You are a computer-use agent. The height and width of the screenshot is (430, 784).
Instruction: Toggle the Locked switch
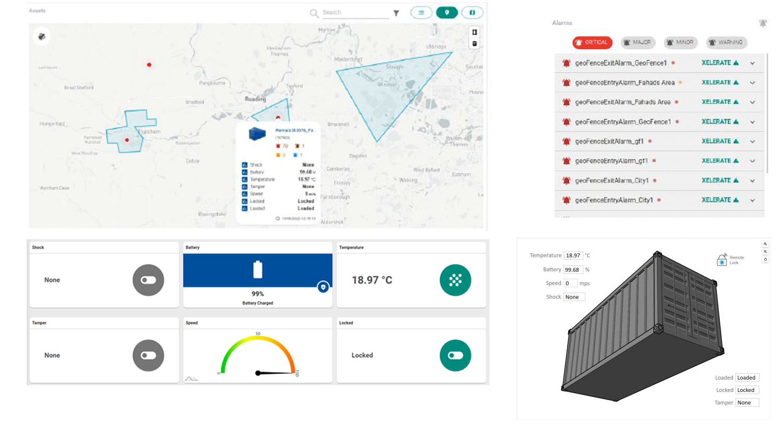(x=455, y=355)
